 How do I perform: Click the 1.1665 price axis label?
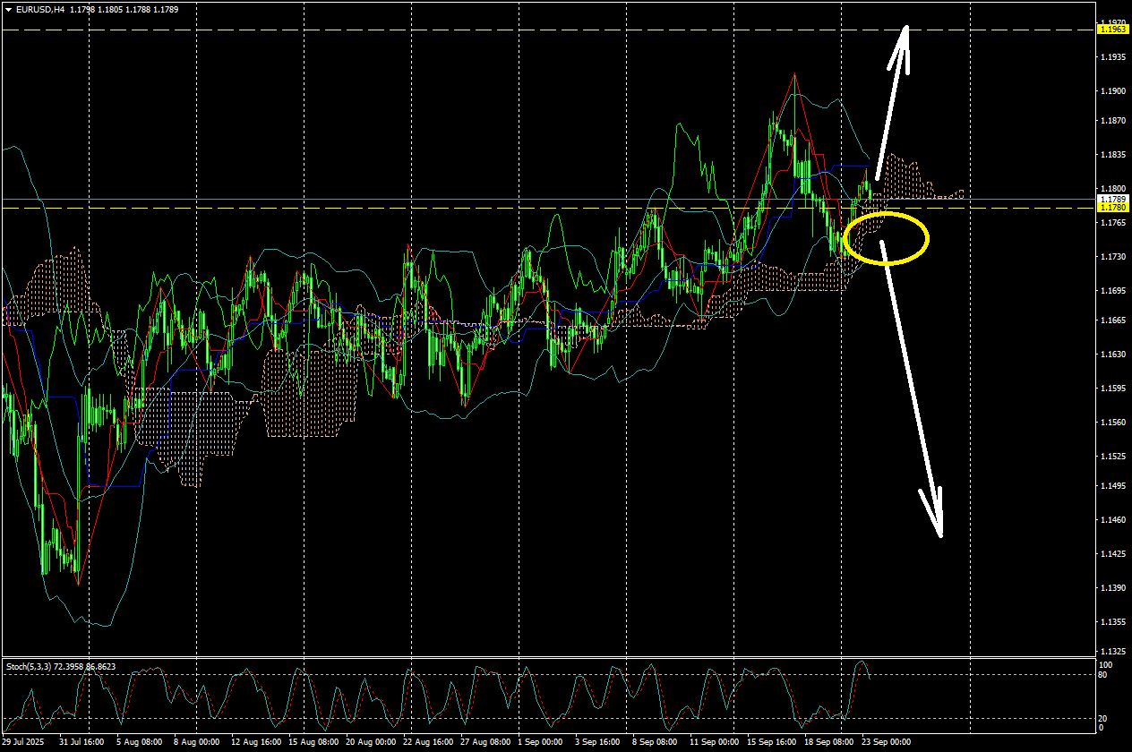click(1114, 320)
